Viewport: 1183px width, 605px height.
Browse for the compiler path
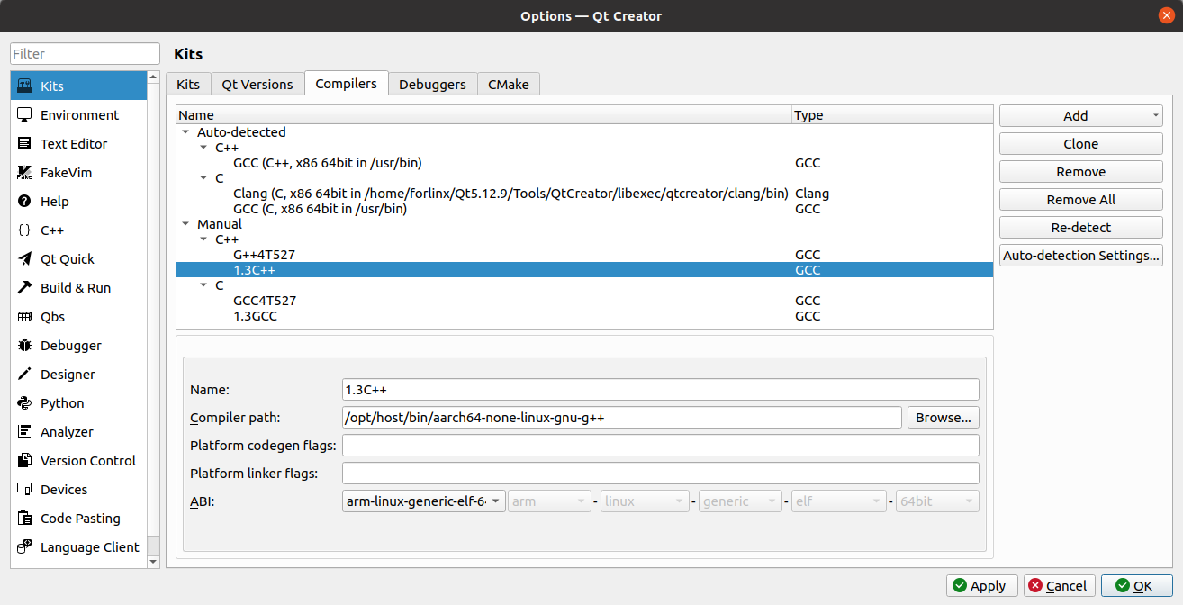[943, 418]
